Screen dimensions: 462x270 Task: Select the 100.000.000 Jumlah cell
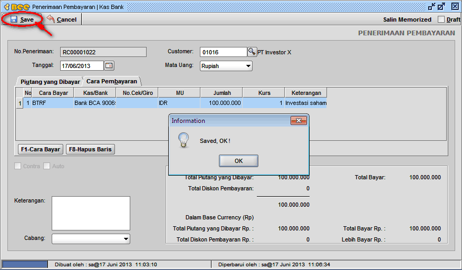pyautogui.click(x=222, y=103)
